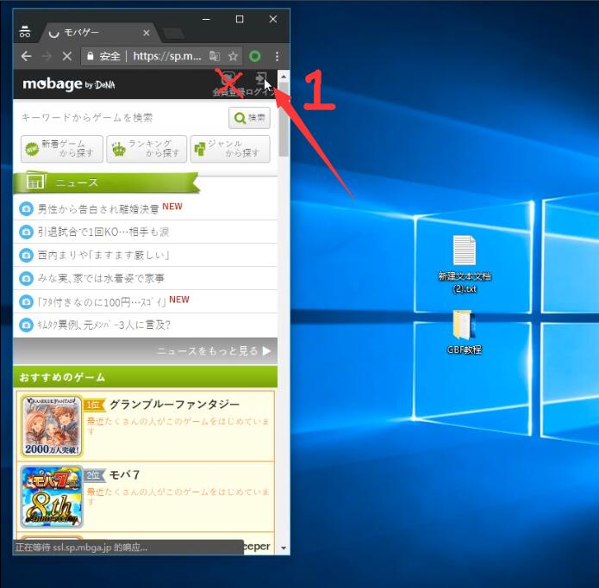Click the モバ7 8th anniversary thumbnail
599x588 pixels.
pos(52,497)
